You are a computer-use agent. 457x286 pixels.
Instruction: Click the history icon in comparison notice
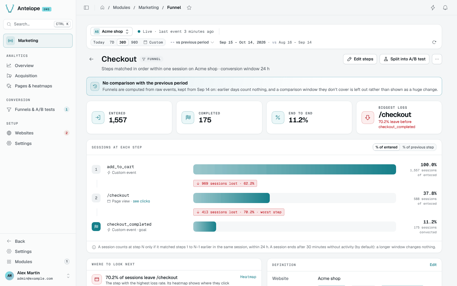click(x=95, y=86)
